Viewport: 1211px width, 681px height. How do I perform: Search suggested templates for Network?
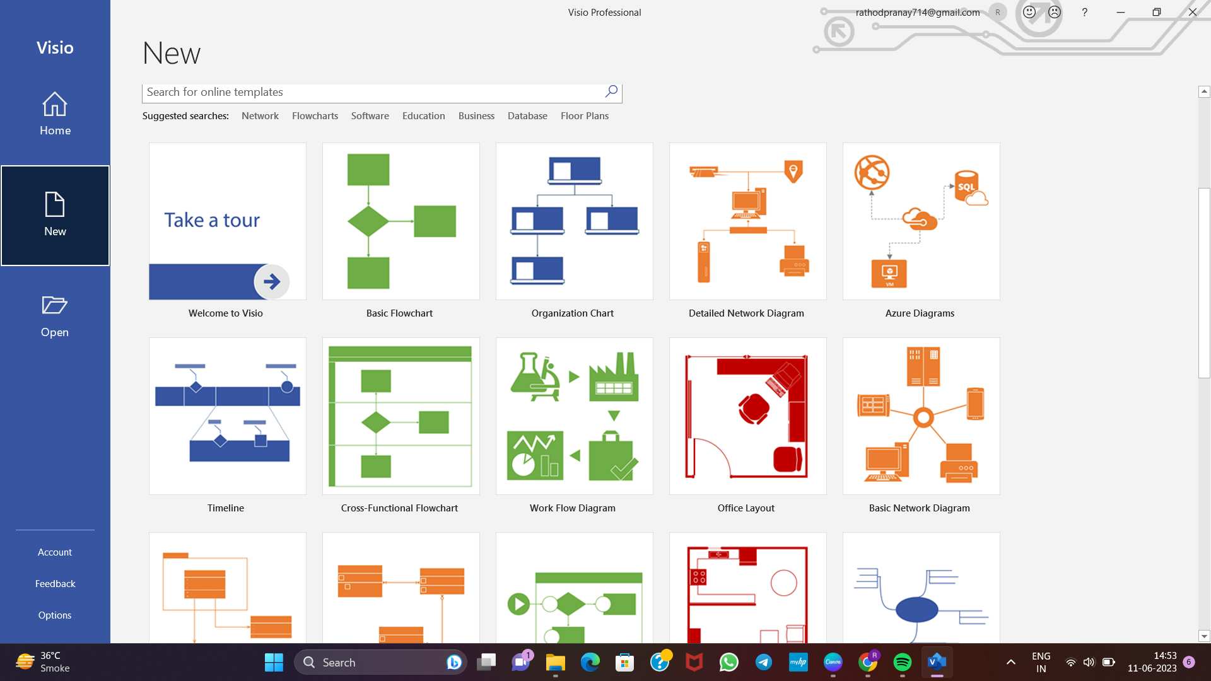click(x=259, y=115)
